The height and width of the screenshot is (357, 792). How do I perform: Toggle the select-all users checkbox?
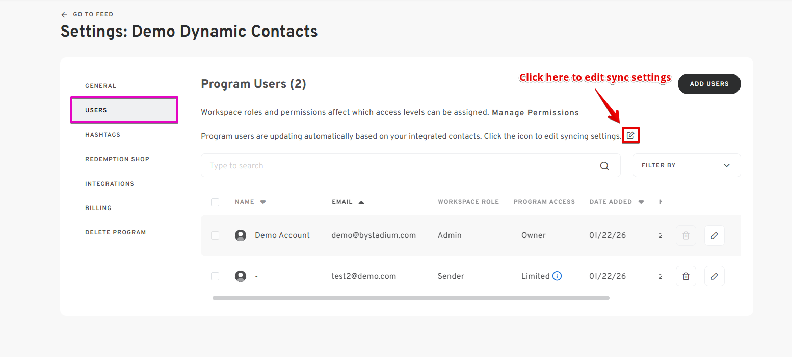tap(215, 202)
